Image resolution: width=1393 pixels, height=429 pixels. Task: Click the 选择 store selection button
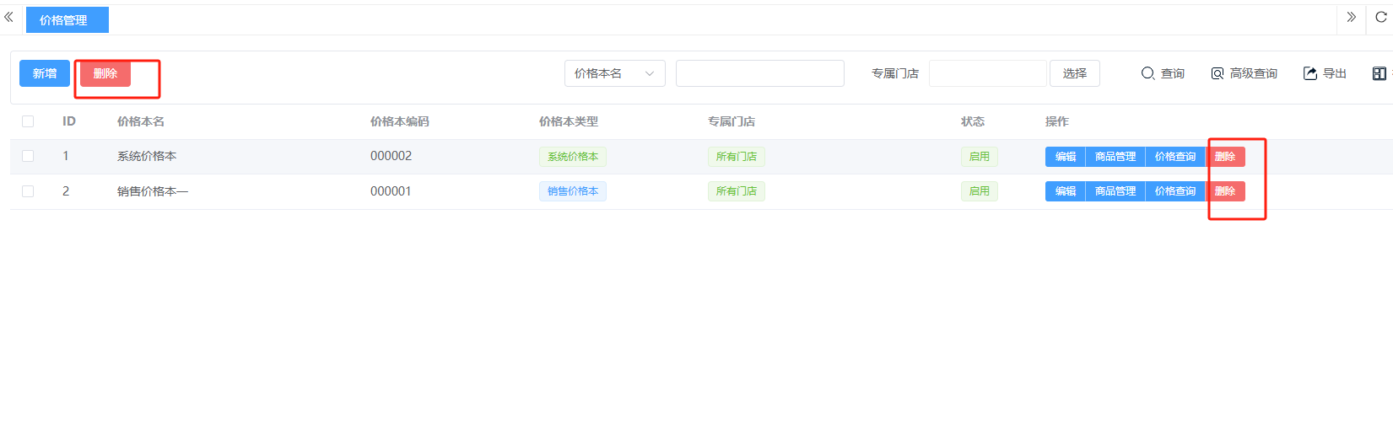pos(1074,74)
